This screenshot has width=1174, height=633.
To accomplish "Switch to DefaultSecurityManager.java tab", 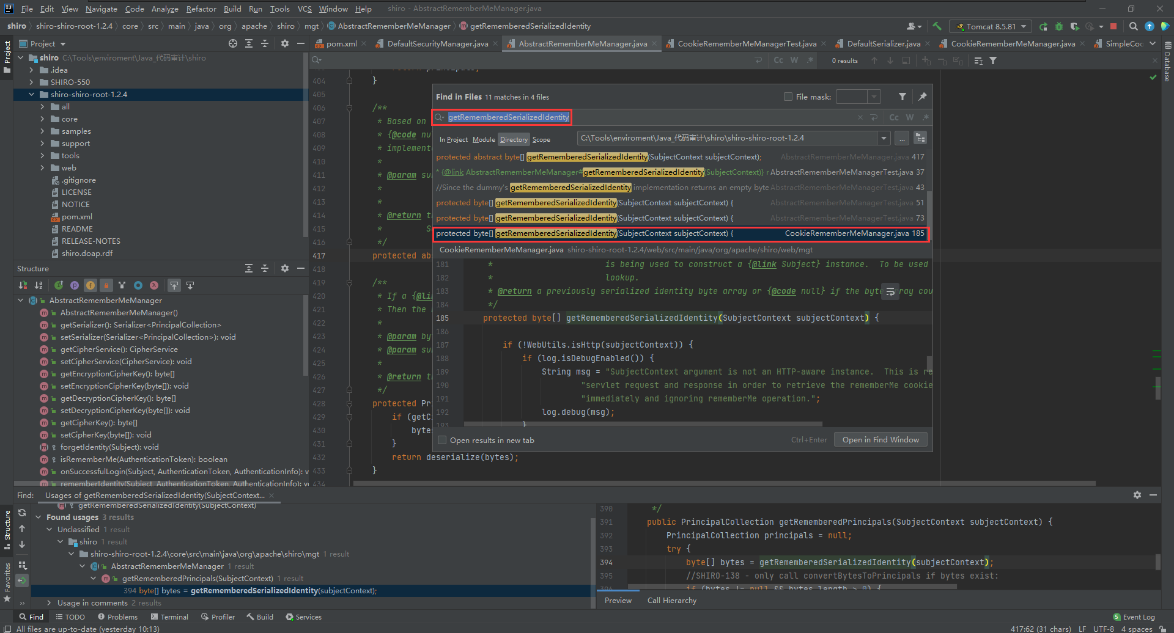I will (x=437, y=43).
